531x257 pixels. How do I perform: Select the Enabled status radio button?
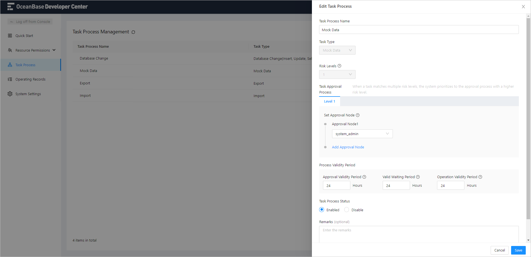click(322, 210)
